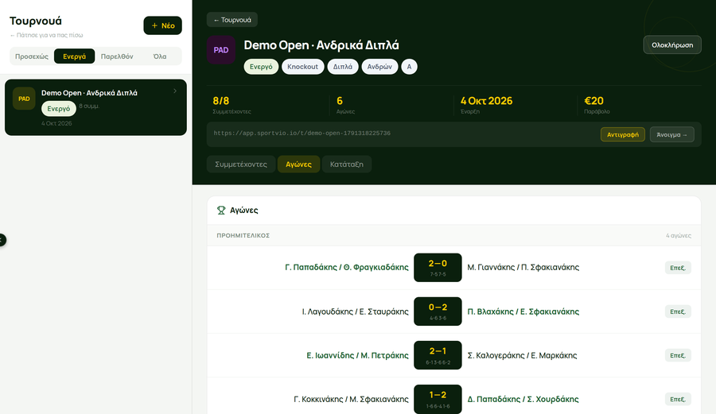Click the 2–0 score box
Screen dimensions: 716x414
point(438,268)
